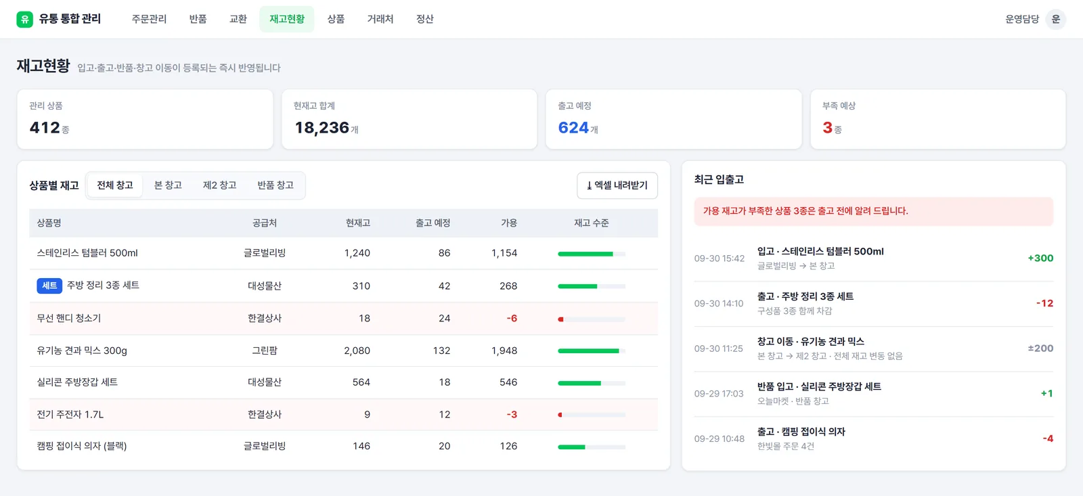Open the 관리 상품 412 summary card
The image size is (1083, 496).
pyautogui.click(x=145, y=119)
